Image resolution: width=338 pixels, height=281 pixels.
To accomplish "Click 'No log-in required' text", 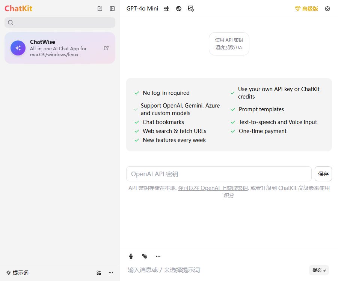I will (166, 93).
